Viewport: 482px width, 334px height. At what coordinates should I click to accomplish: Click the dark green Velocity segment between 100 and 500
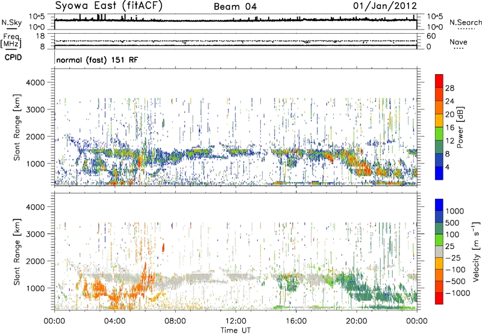[x=439, y=228]
